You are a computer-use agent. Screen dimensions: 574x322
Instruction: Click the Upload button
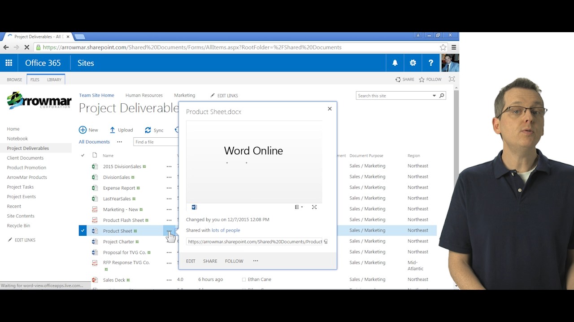coord(121,130)
